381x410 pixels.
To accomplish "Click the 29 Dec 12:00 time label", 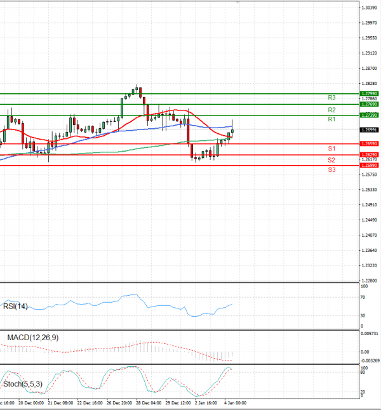I will pyautogui.click(x=178, y=403).
